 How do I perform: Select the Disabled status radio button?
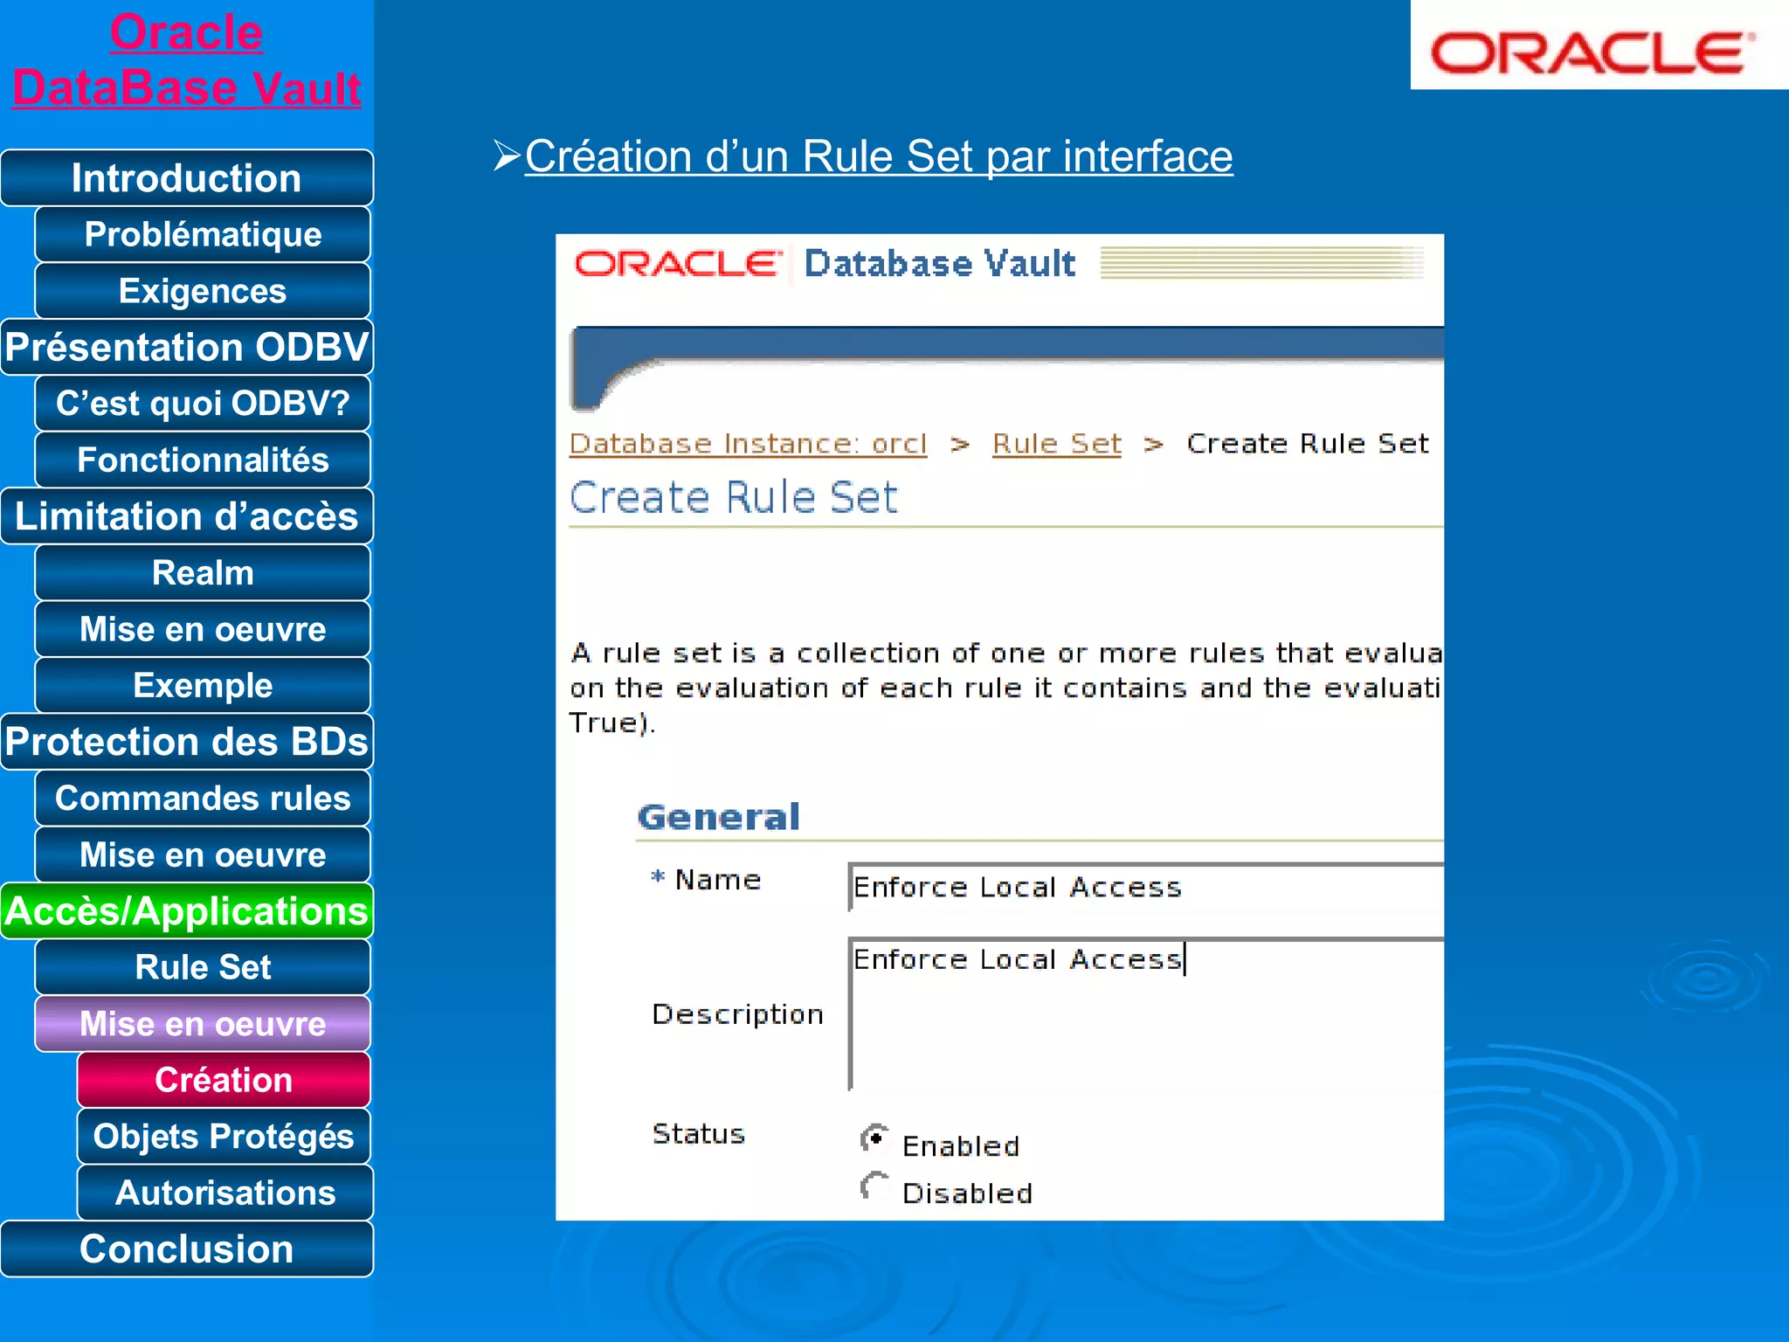(874, 1186)
